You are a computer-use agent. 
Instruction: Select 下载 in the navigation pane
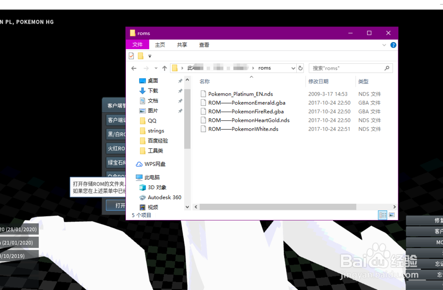coord(153,91)
